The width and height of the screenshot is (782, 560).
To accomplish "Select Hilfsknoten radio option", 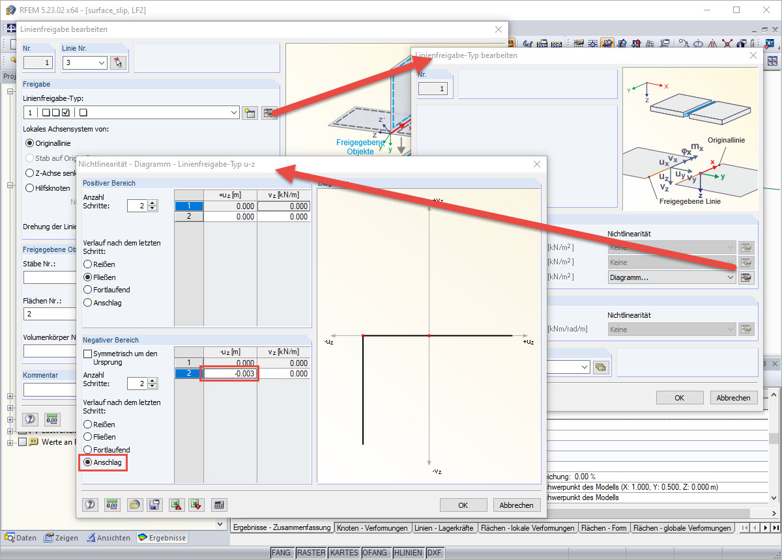I will (x=48, y=188).
